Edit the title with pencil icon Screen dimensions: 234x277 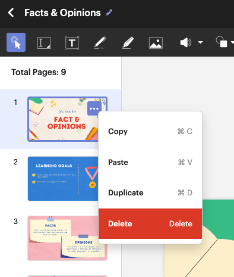[x=109, y=13]
